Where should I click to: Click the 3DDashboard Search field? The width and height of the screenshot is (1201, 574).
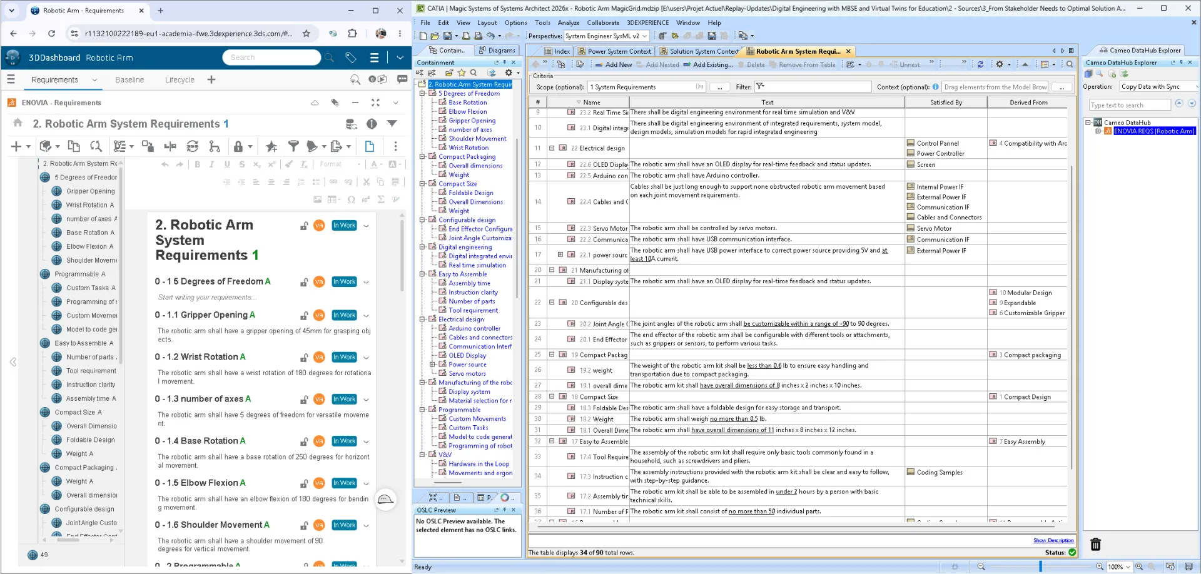coord(271,58)
